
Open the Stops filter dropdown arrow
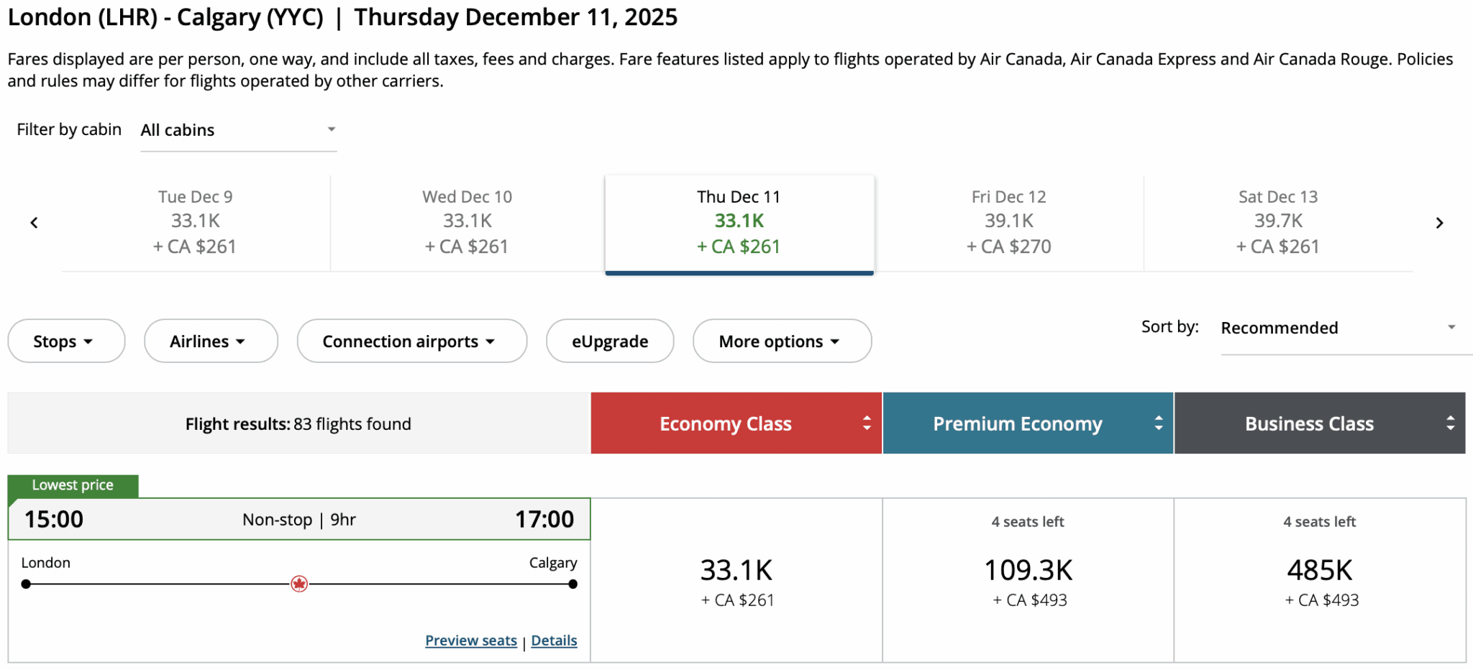(88, 341)
